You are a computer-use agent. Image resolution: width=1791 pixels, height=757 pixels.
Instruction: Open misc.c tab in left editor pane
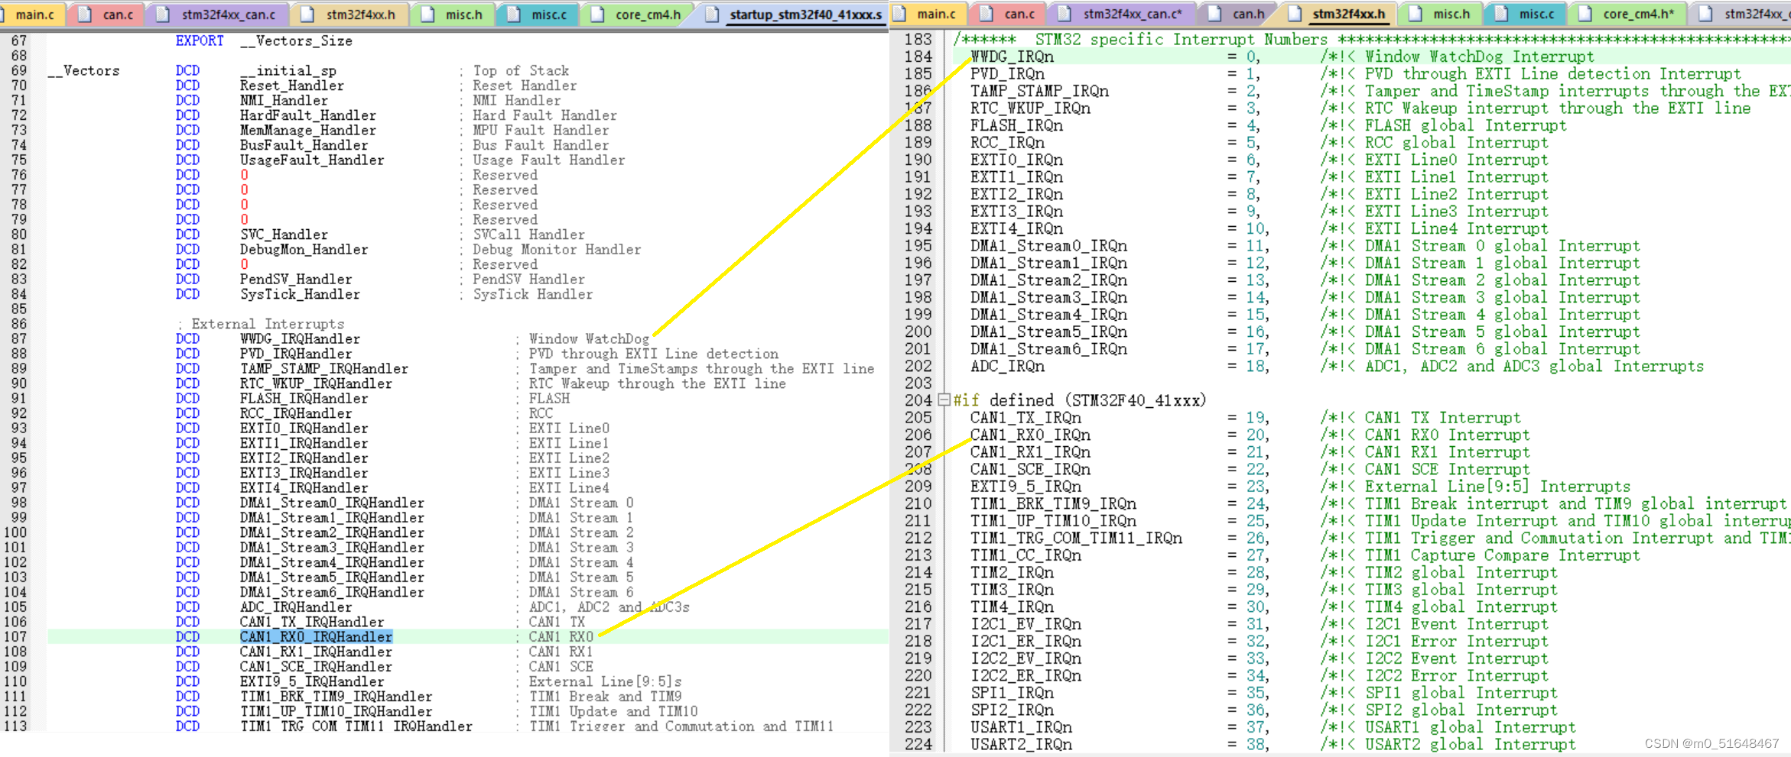(x=539, y=14)
